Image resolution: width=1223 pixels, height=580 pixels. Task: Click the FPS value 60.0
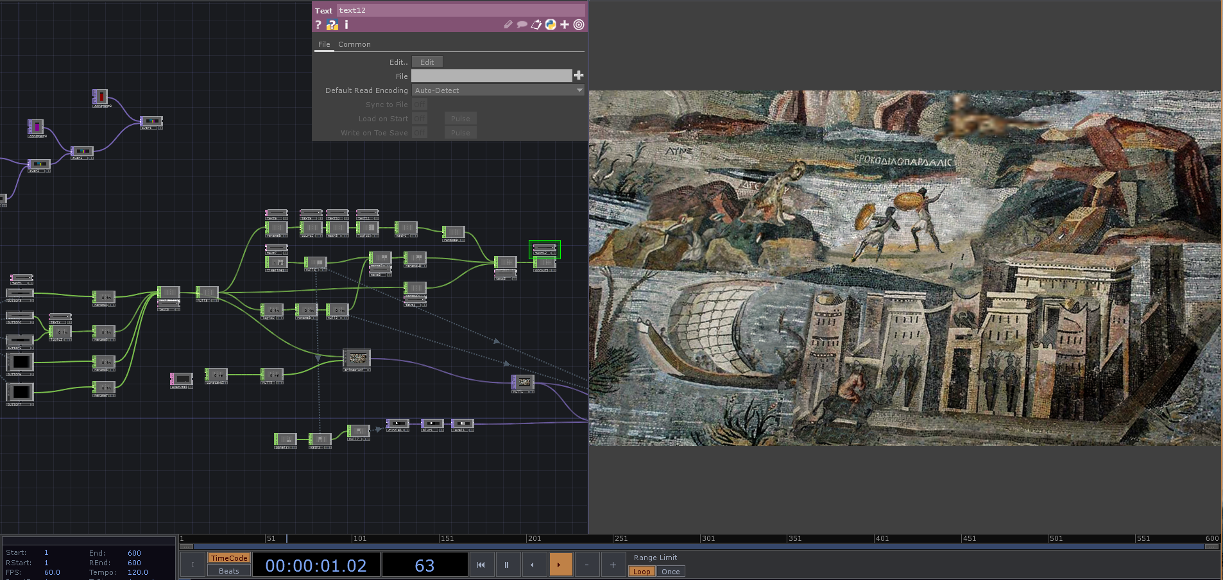pos(52,572)
